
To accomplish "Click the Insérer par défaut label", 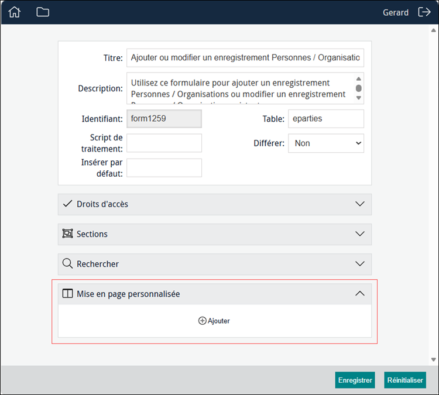I will click(x=102, y=168).
